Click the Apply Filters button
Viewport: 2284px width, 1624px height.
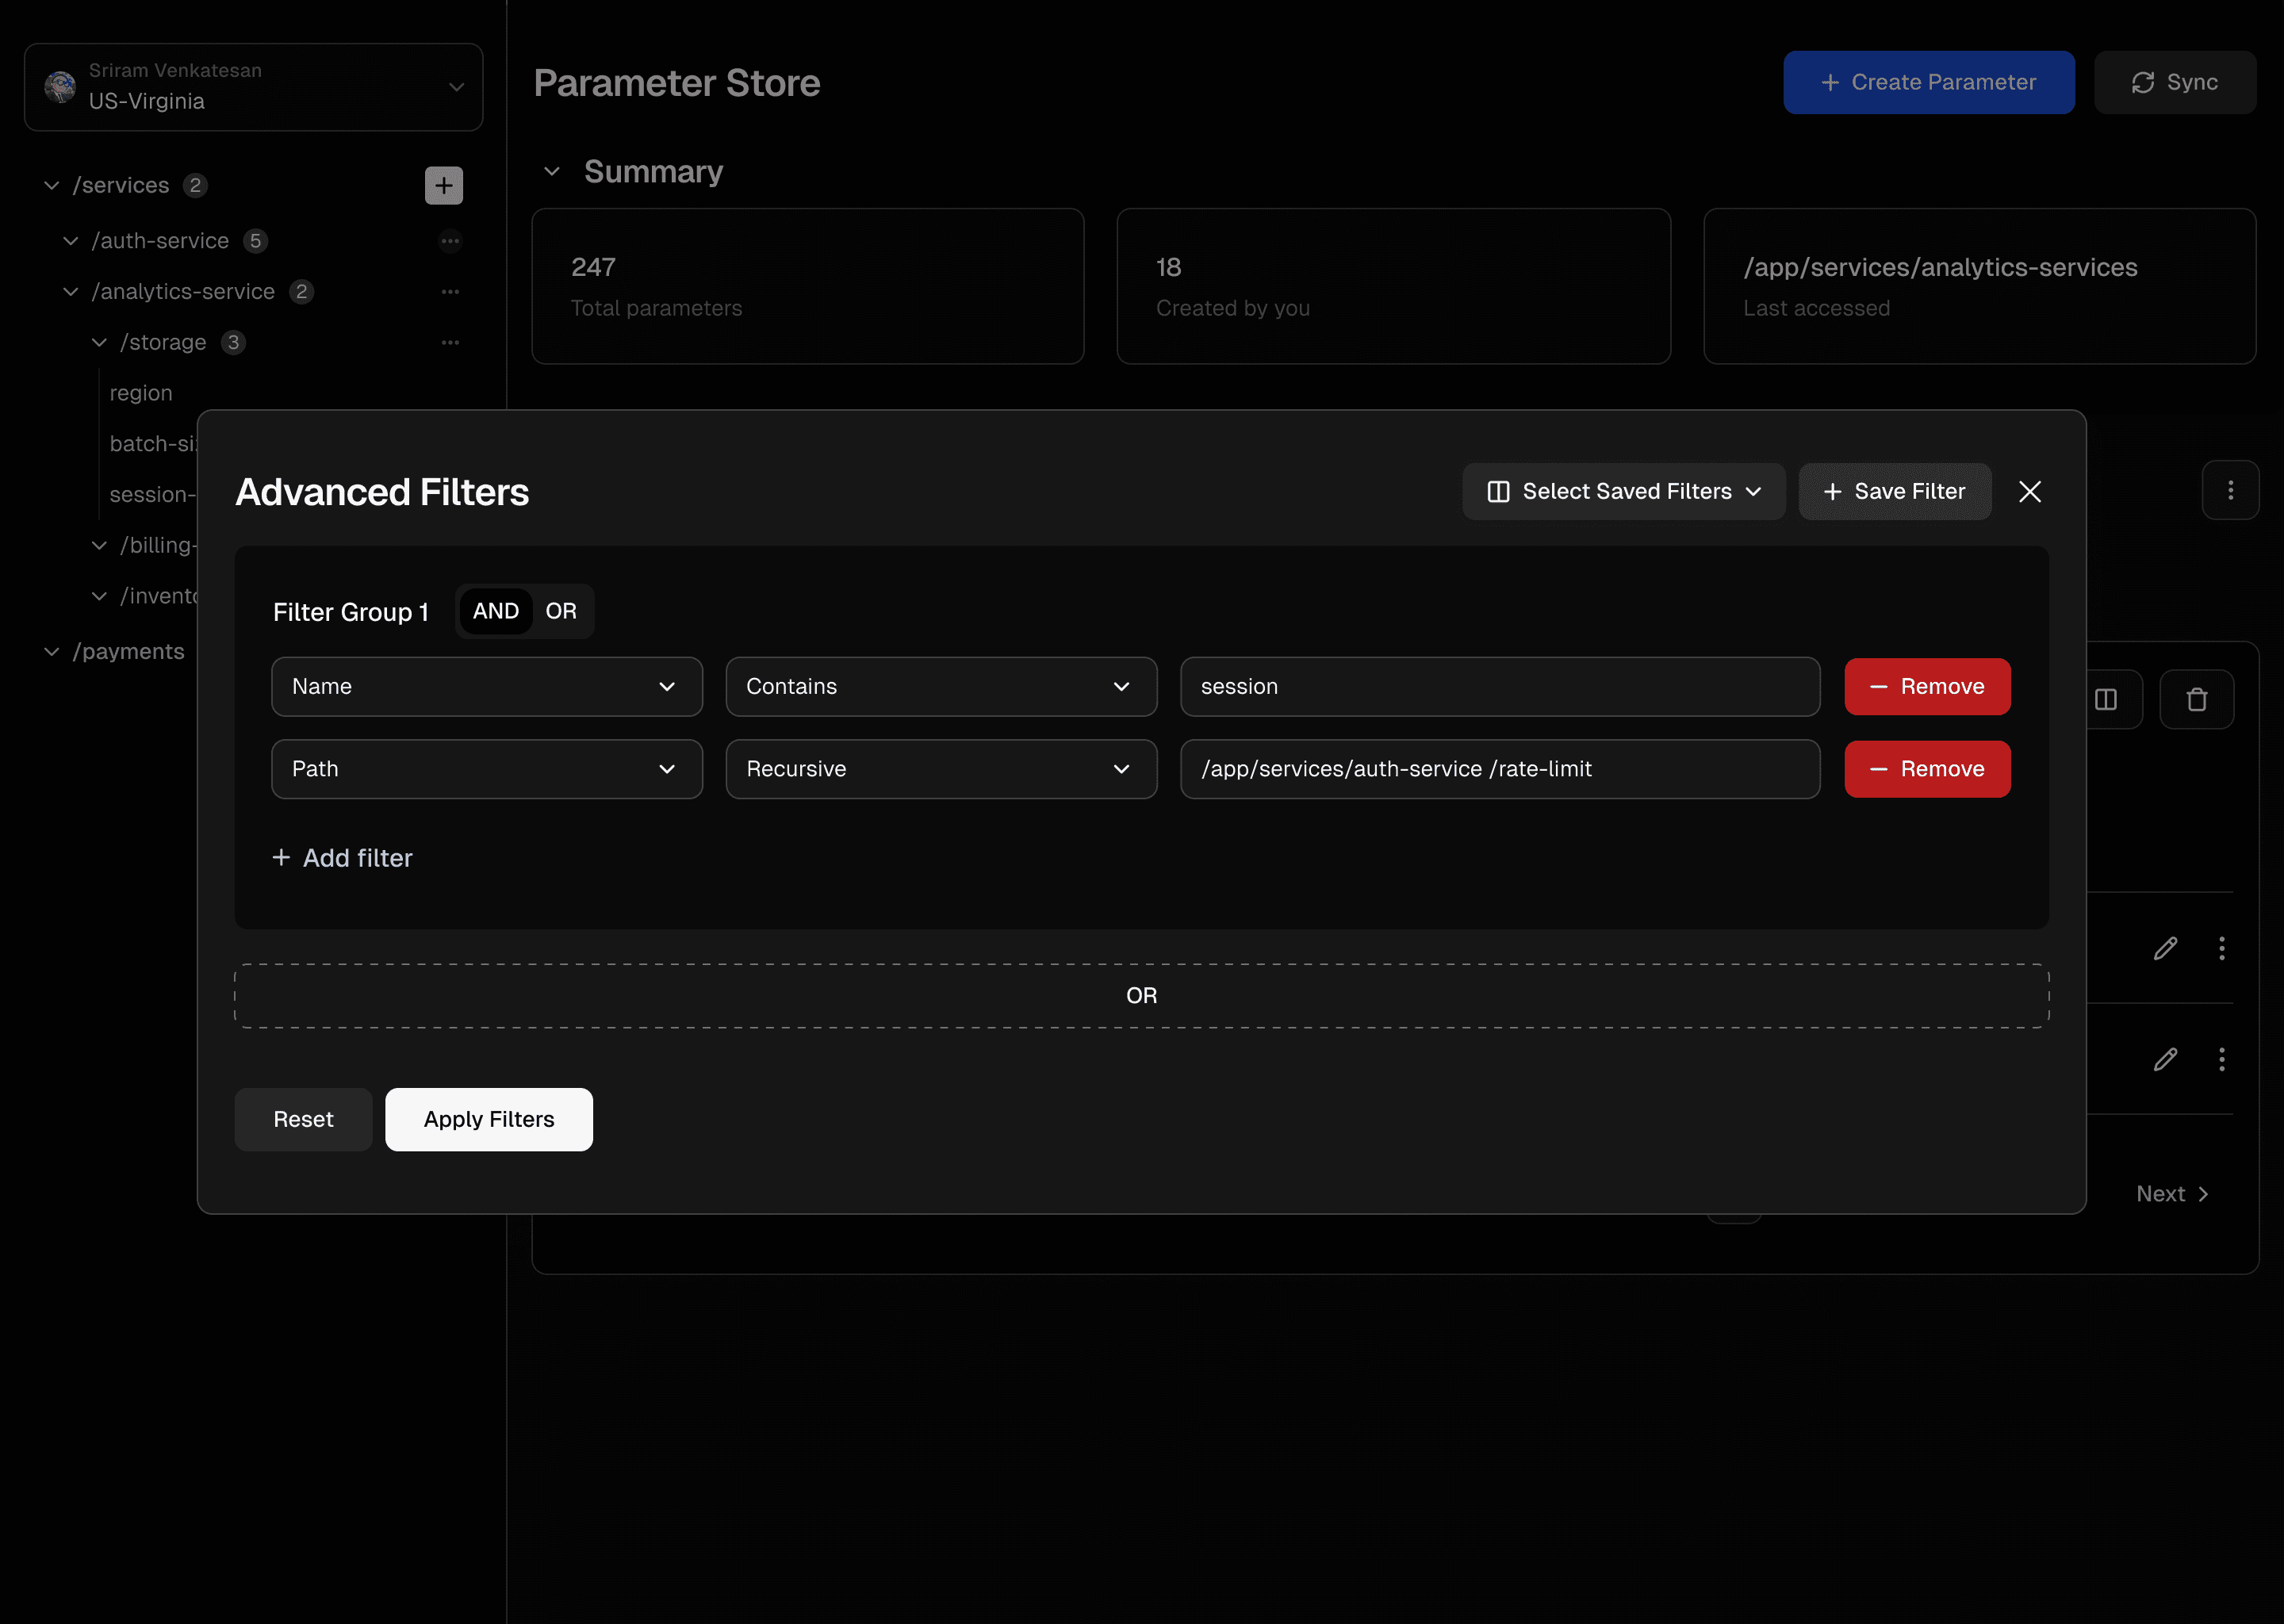pyautogui.click(x=488, y=1119)
